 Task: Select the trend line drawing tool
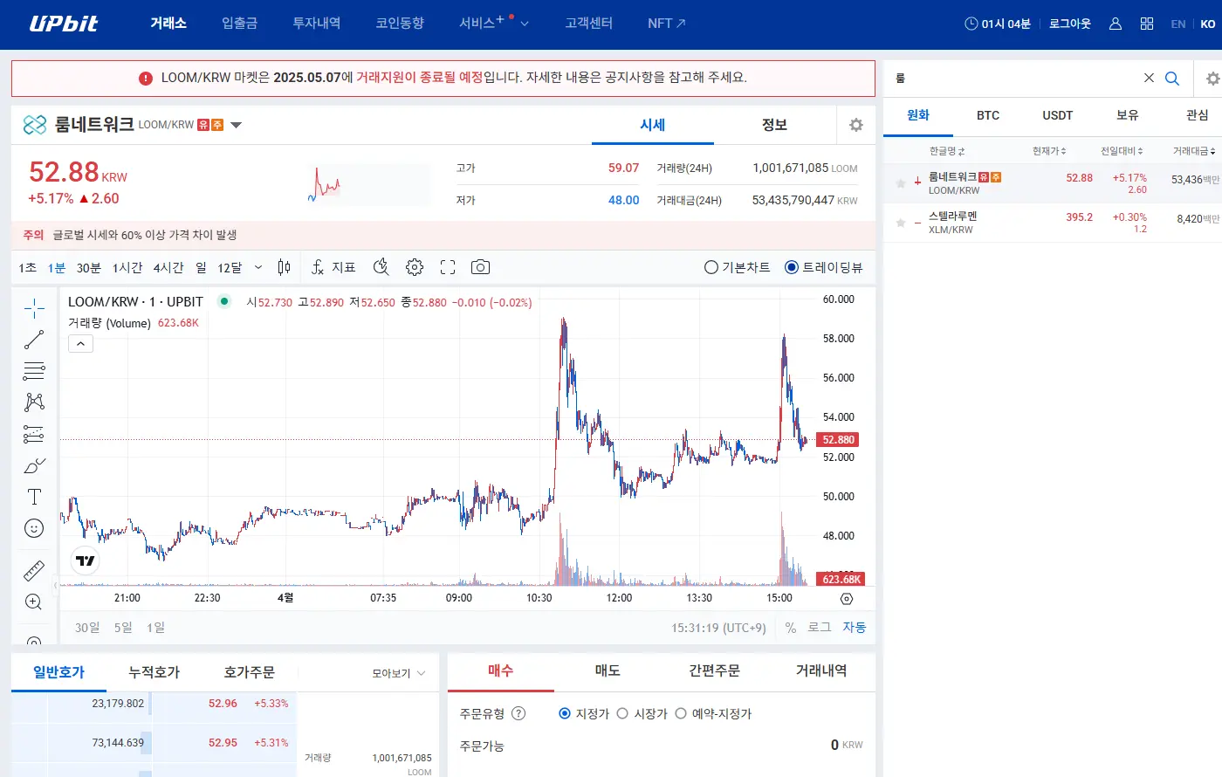point(34,340)
